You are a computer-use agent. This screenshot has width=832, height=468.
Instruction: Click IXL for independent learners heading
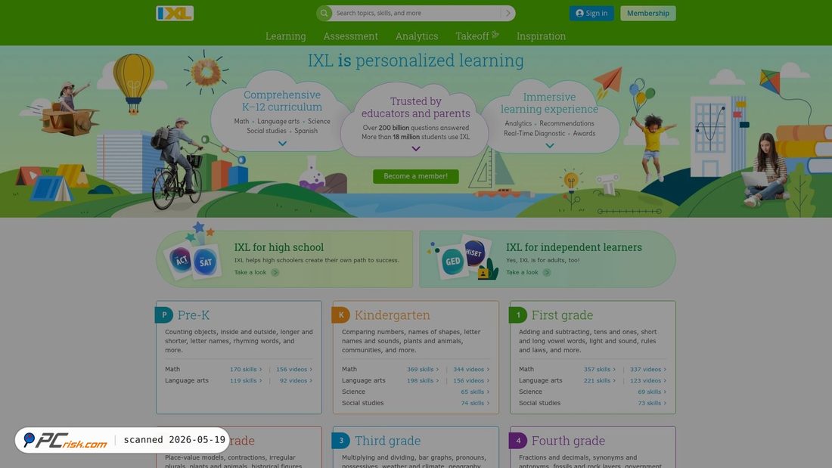(x=573, y=247)
